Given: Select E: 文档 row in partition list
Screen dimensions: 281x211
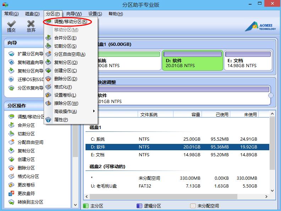Looking at the screenshot, I should [x=177, y=155].
